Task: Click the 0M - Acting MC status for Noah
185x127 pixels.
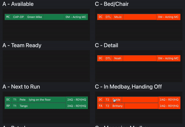Action: [x=168, y=58]
